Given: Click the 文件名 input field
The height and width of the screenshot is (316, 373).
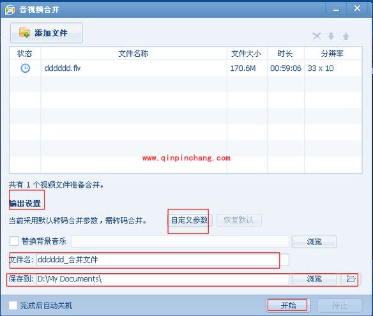Looking at the screenshot, I should pyautogui.click(x=163, y=260).
